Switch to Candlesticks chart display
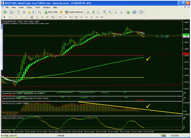191x138 pixels. [x=94, y=12]
